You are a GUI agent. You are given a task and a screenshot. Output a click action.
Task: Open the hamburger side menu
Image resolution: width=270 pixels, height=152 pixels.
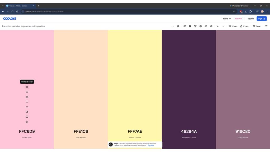click(266, 26)
